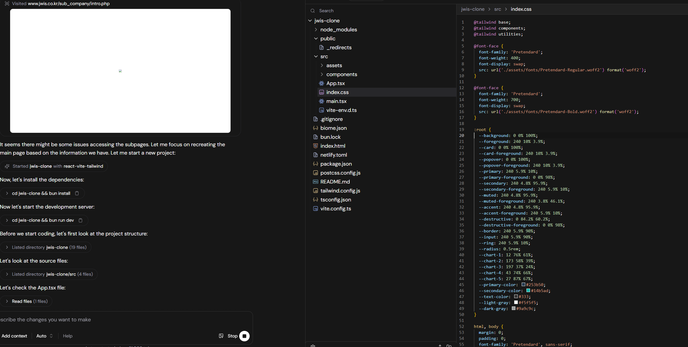688x347 pixels.
Task: Open the main.tsx file name
Action: (x=337, y=101)
